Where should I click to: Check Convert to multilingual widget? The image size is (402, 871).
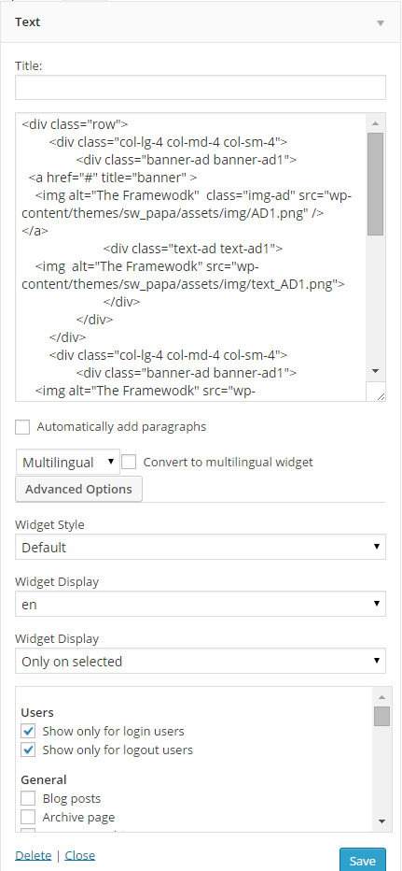click(129, 463)
